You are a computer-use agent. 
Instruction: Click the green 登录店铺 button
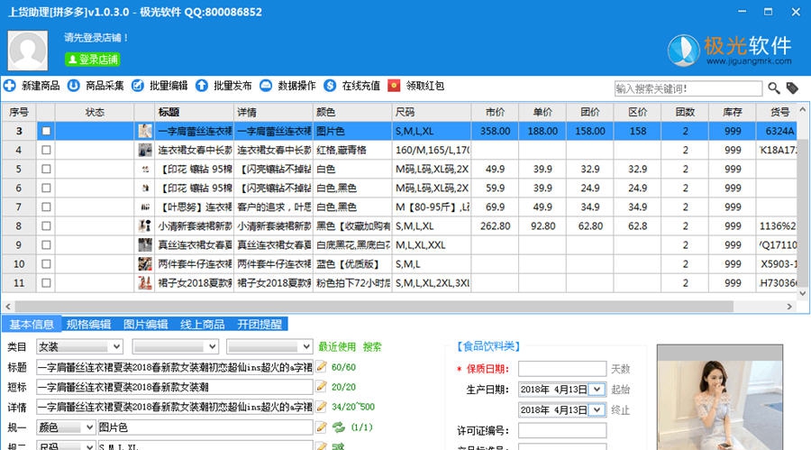[93, 59]
